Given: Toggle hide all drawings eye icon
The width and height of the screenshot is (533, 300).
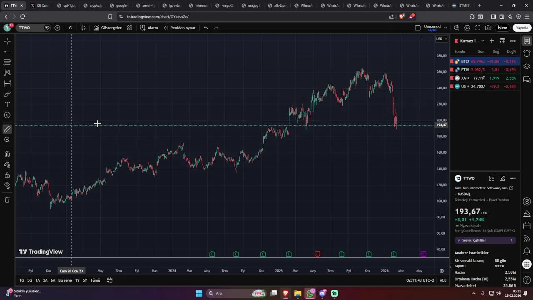Looking at the screenshot, I should click(x=7, y=185).
